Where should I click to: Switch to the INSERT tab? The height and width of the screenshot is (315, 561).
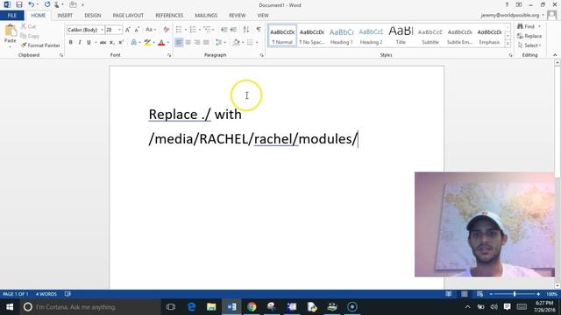(x=65, y=16)
